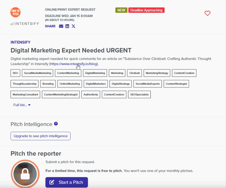
Task: Choose the ContentCreators tag
Action: (114, 94)
